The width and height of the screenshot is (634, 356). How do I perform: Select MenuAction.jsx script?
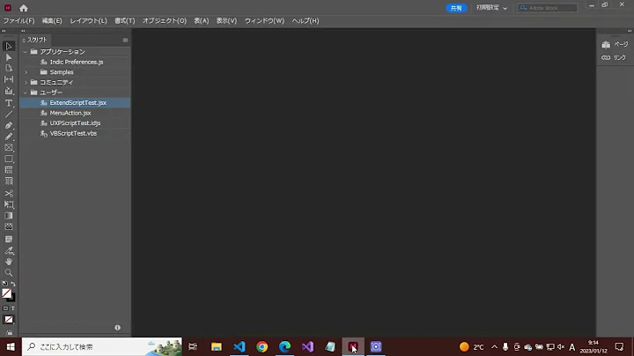click(x=76, y=113)
